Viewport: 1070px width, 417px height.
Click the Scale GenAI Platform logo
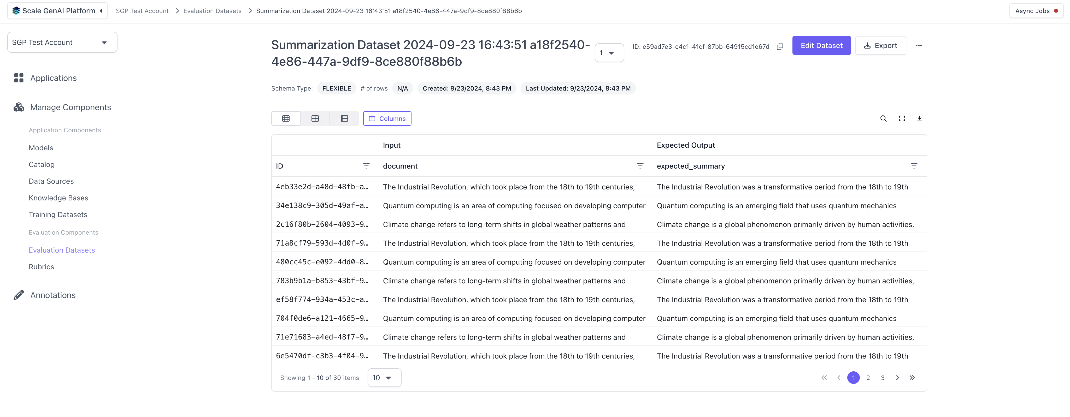[x=16, y=11]
